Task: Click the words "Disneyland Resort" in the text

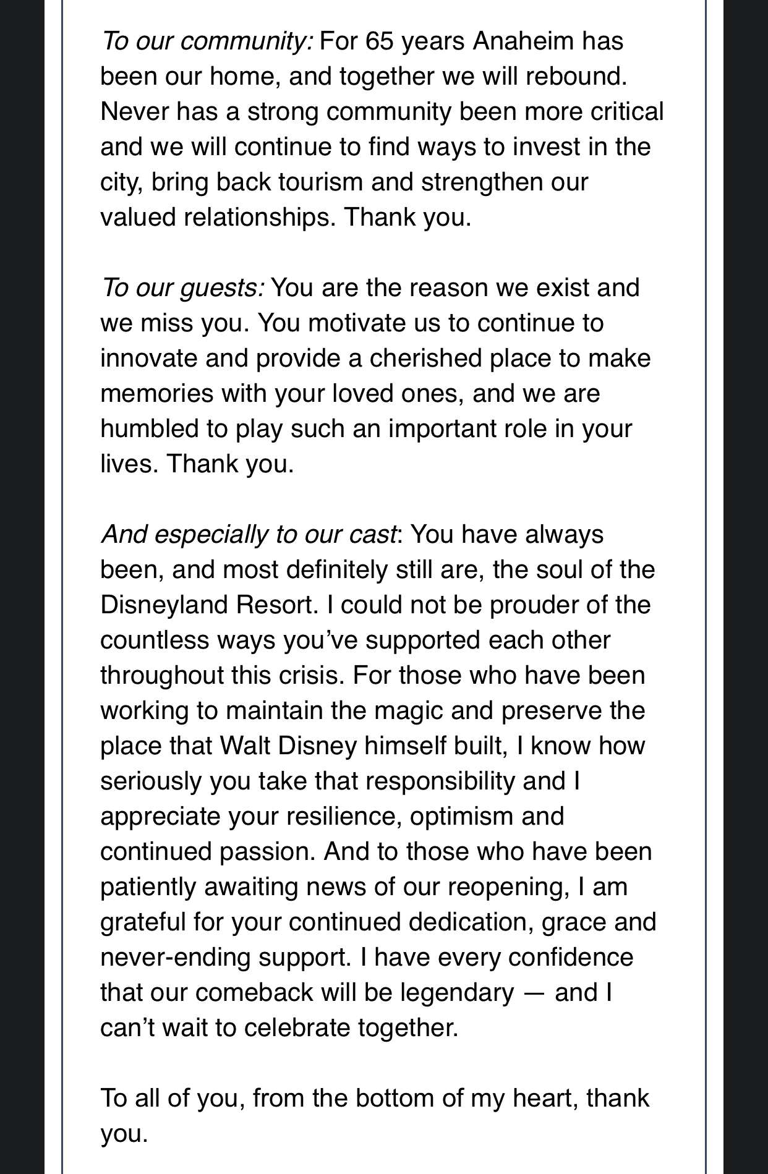Action: point(207,605)
